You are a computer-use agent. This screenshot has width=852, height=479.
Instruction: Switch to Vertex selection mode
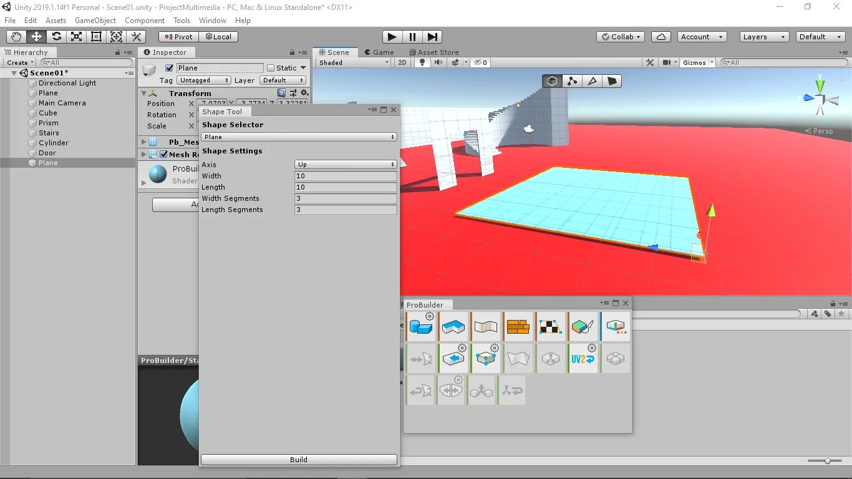(x=573, y=81)
